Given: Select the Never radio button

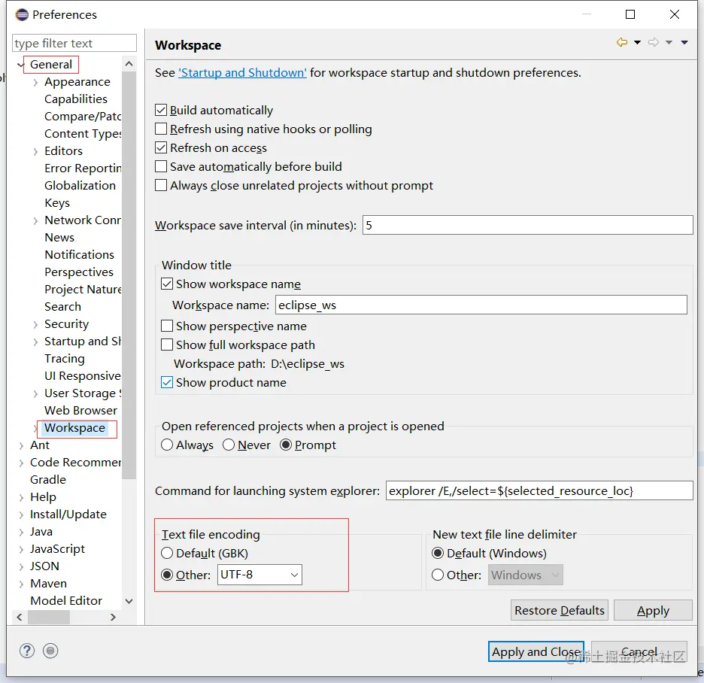Looking at the screenshot, I should coord(229,445).
